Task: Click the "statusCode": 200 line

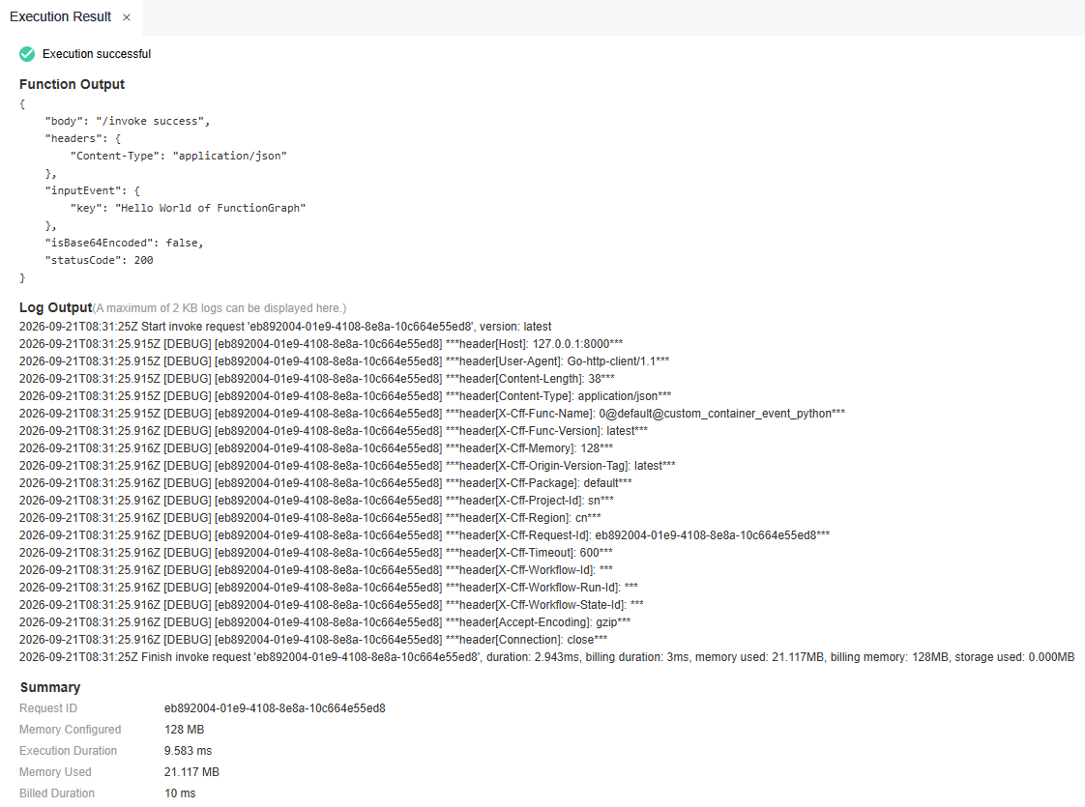Action: click(99, 260)
